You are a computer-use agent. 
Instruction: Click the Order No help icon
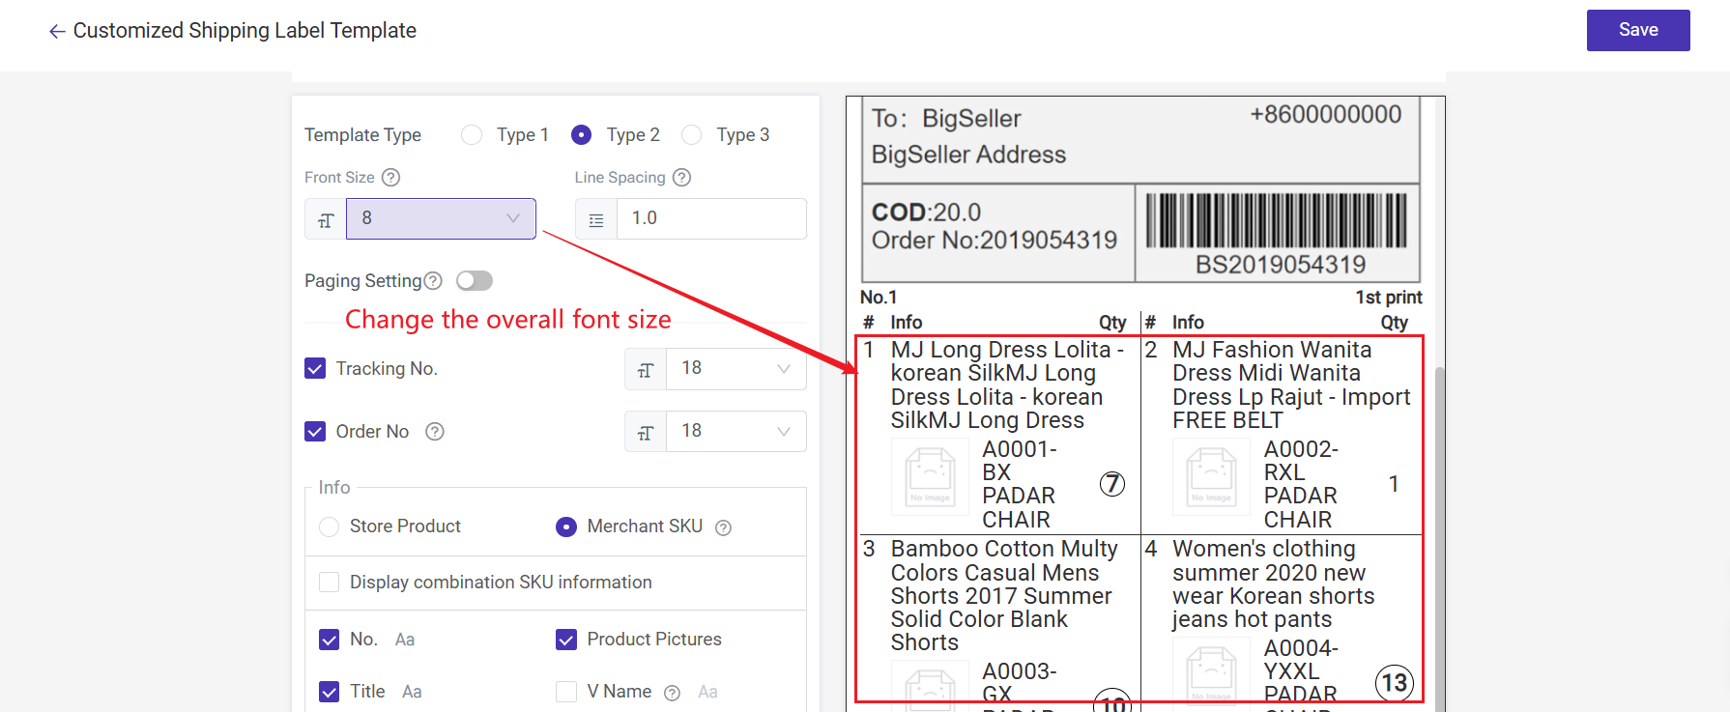(x=435, y=432)
